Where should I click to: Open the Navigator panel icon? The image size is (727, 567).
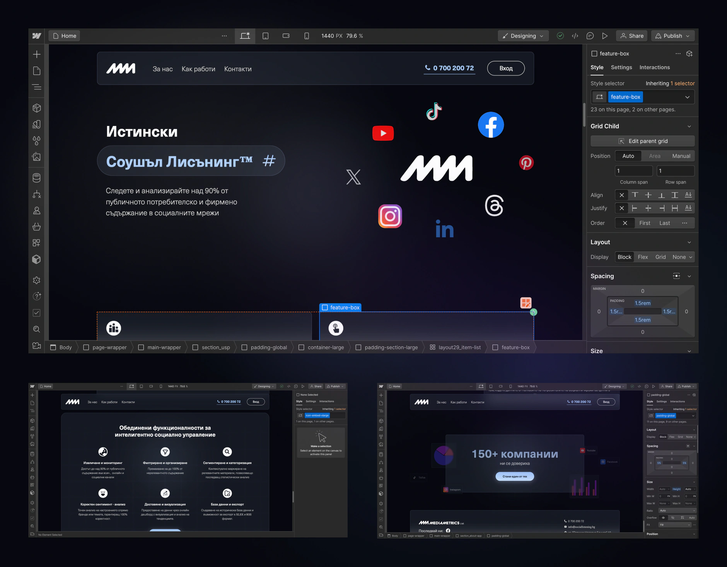(37, 87)
